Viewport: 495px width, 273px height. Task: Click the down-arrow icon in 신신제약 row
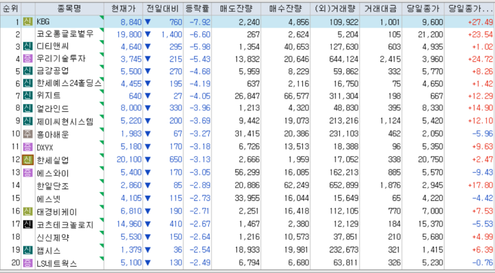147,237
